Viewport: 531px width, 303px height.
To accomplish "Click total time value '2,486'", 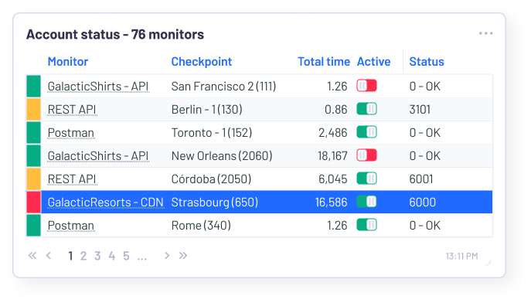I will 333,133.
